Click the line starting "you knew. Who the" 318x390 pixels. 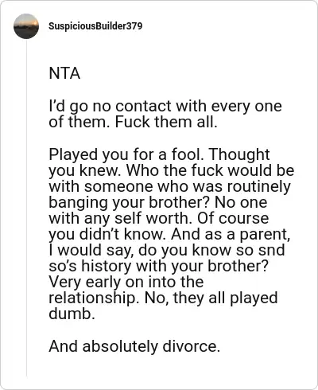tap(172, 170)
